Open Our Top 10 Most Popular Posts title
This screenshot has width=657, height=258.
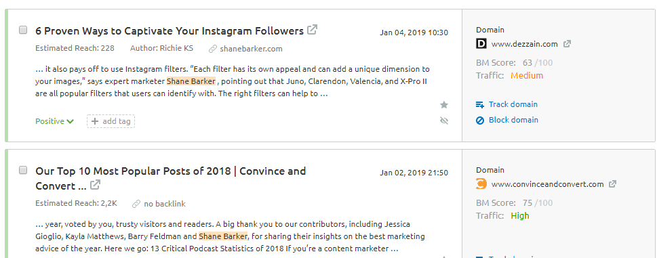pos(171,177)
